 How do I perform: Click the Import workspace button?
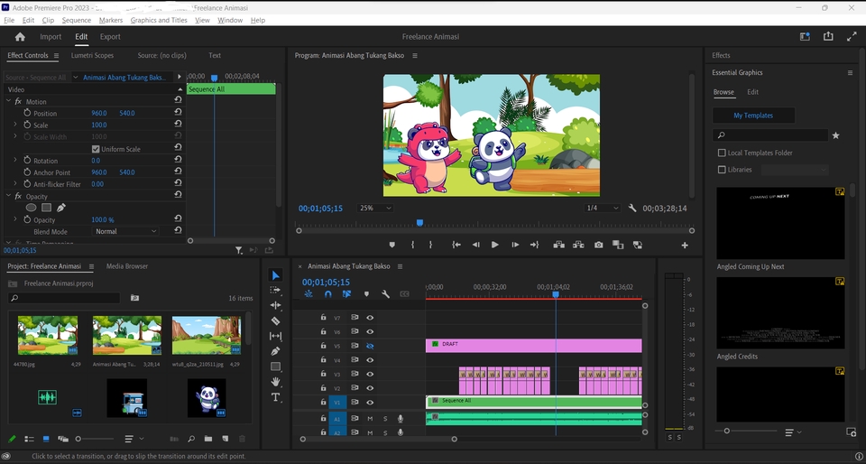tap(51, 37)
